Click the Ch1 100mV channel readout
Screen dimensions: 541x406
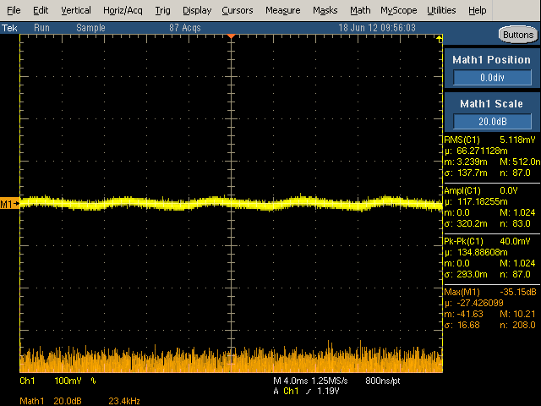click(x=51, y=381)
